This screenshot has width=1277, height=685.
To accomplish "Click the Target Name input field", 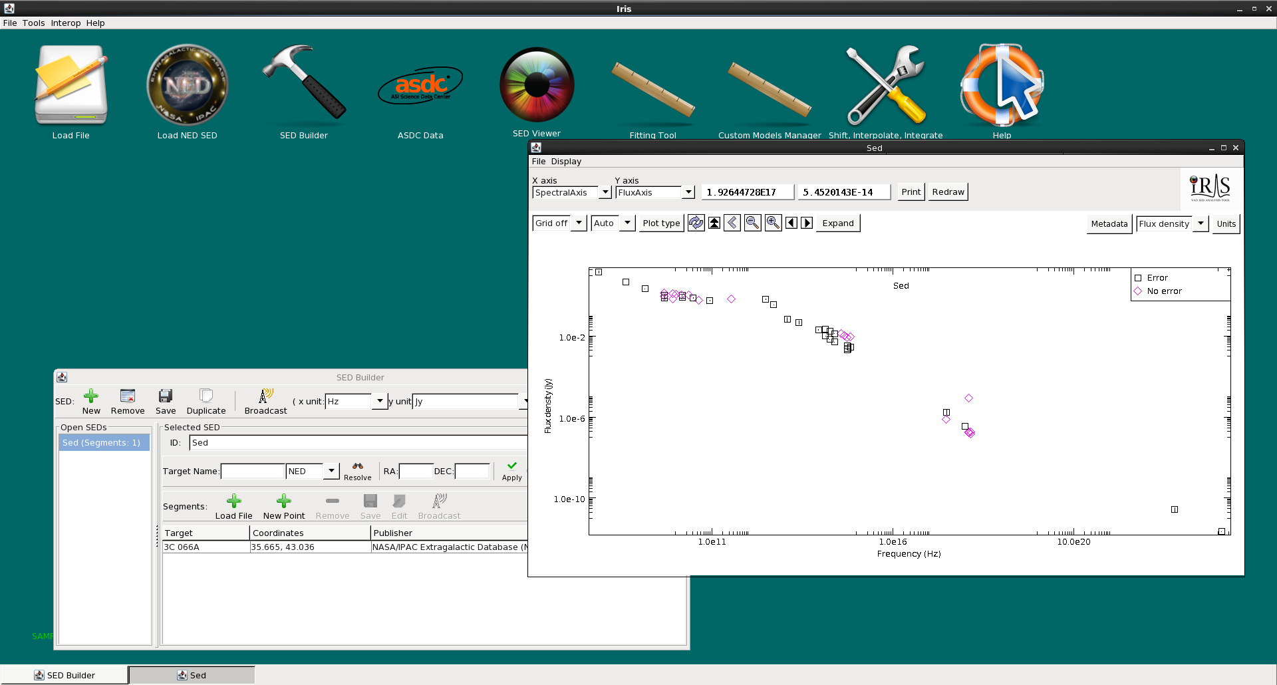I will (253, 472).
